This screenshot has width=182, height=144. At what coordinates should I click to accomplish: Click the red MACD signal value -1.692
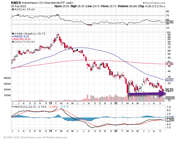pos(53,107)
